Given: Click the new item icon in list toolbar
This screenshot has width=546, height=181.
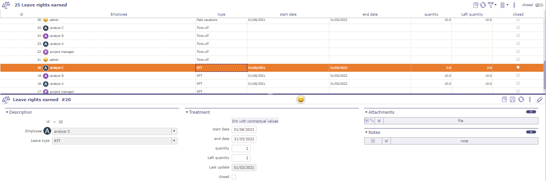Looking at the screenshot, I should pyautogui.click(x=476, y=5).
